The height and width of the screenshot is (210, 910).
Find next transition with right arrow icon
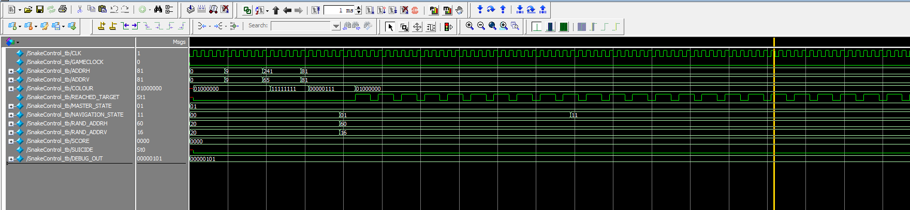coord(136,26)
